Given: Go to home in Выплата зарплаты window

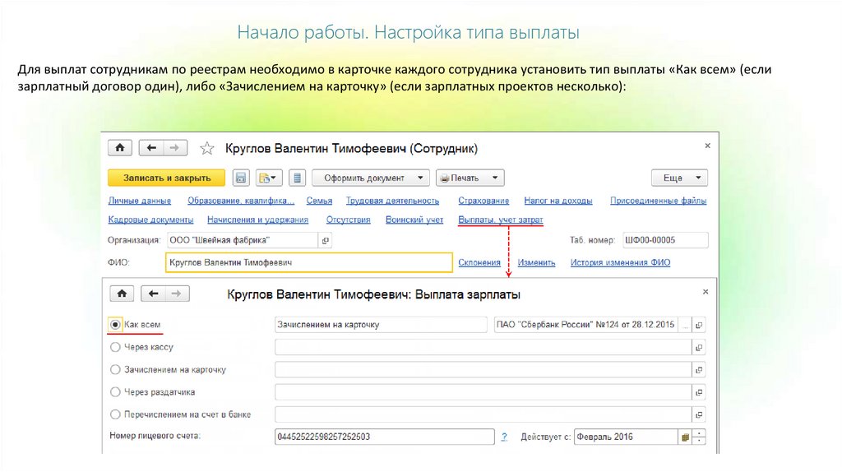Looking at the screenshot, I should 122,294.
